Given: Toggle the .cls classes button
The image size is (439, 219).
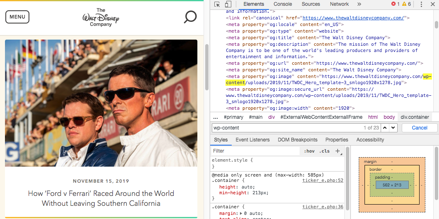Looking at the screenshot, I should point(324,151).
